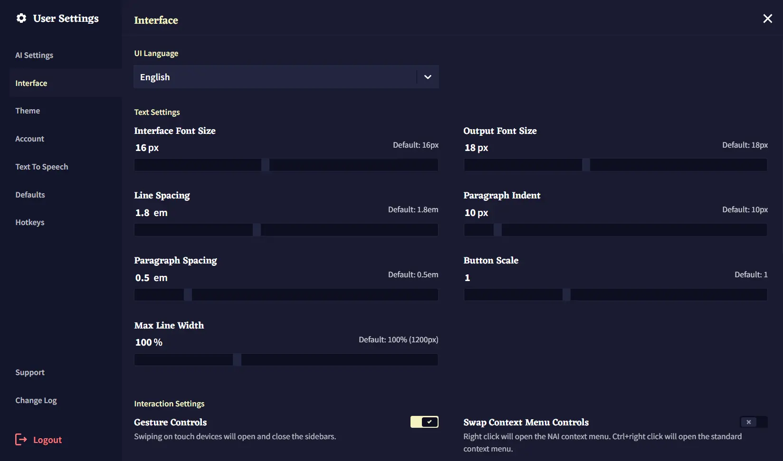Click the chevron on the UI Language selector
The image size is (783, 461).
coord(427,76)
